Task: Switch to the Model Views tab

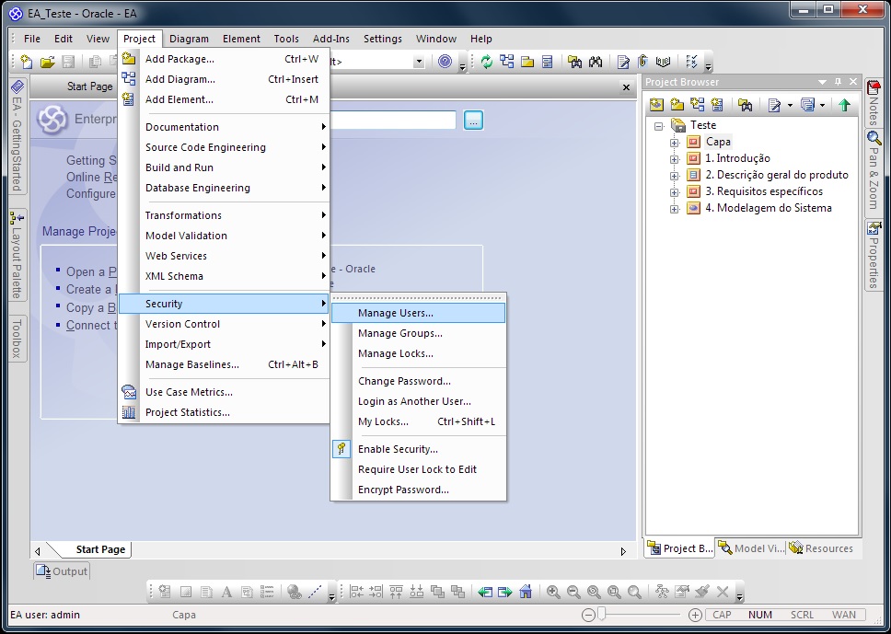Action: tap(751, 548)
